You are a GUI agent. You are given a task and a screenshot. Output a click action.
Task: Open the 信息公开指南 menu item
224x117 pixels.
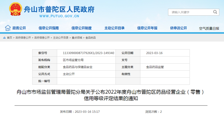(49, 28)
